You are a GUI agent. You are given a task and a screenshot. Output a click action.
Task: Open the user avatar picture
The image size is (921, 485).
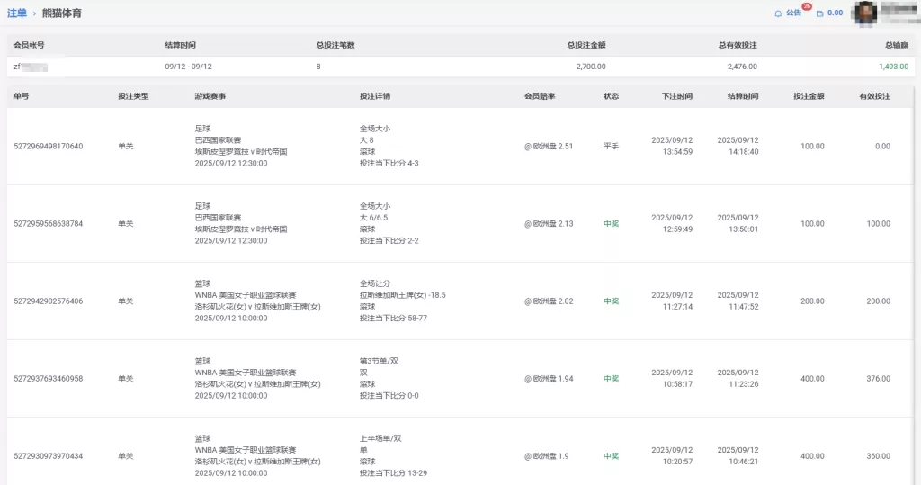tap(865, 13)
